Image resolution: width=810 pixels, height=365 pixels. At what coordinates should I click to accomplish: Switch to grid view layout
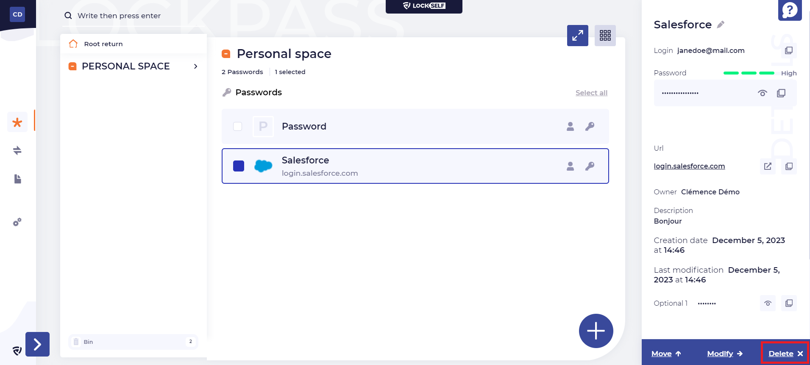click(605, 36)
